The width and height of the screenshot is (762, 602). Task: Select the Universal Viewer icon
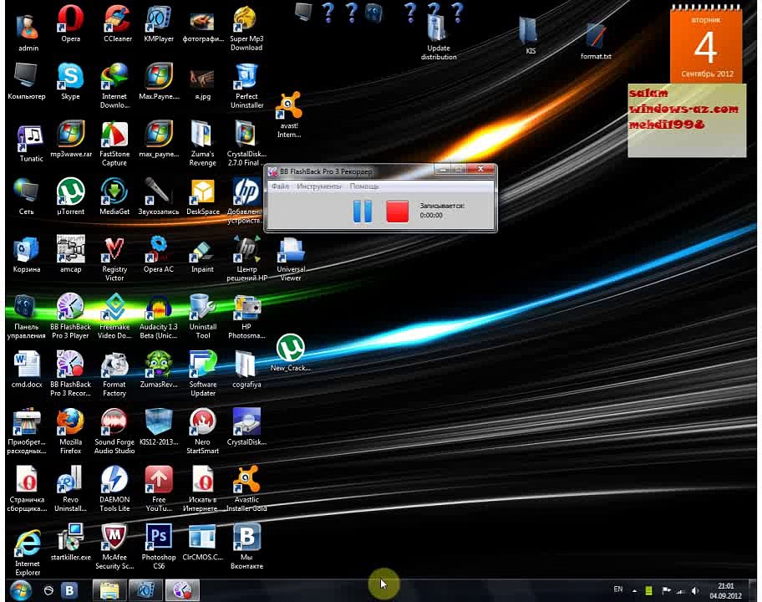click(x=291, y=258)
